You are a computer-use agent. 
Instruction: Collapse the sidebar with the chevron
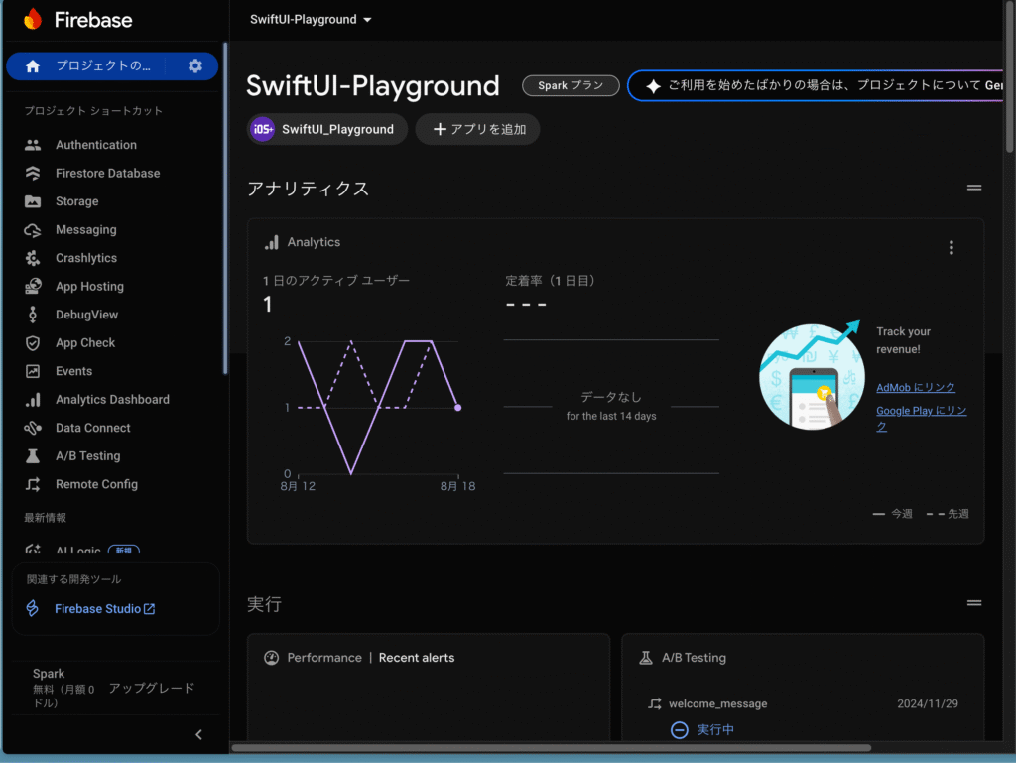tap(198, 734)
